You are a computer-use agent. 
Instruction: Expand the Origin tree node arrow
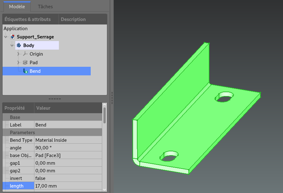click(x=18, y=54)
